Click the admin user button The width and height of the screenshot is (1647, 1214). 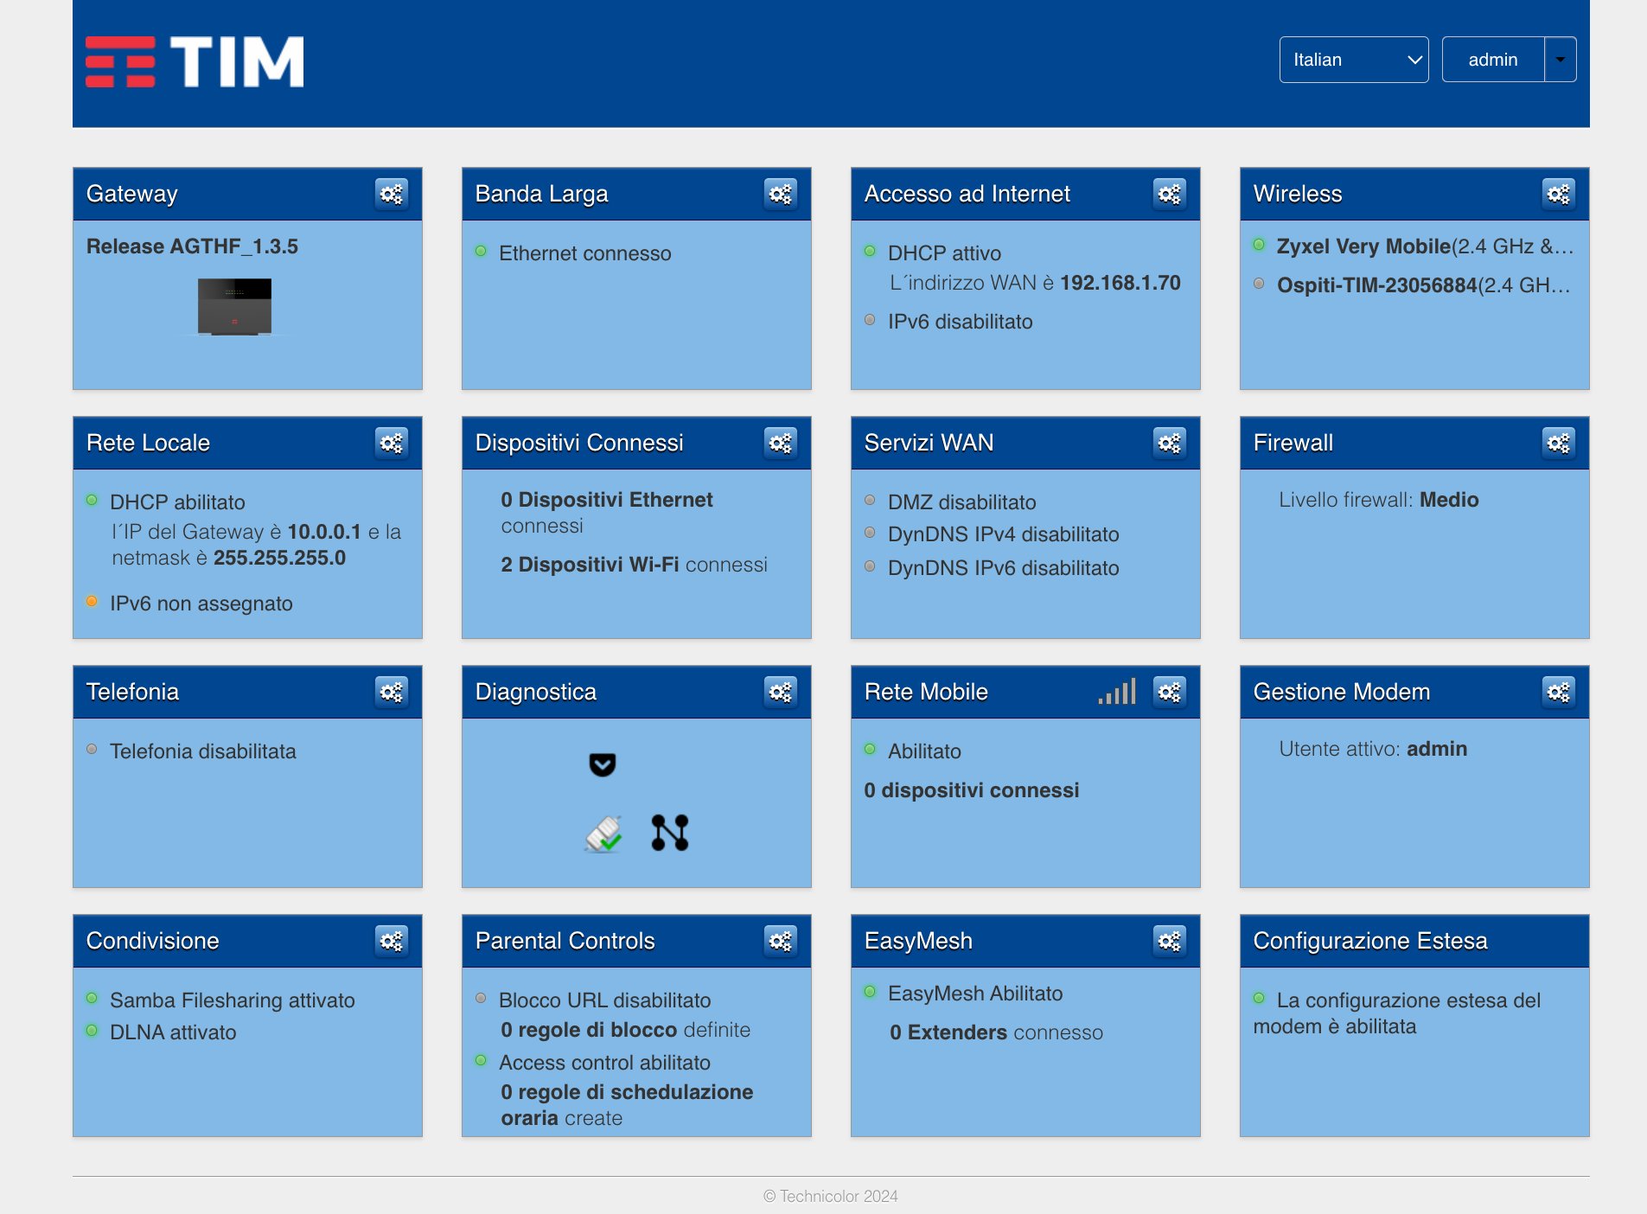pyautogui.click(x=1493, y=60)
